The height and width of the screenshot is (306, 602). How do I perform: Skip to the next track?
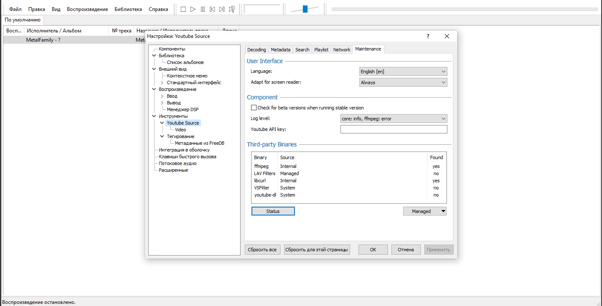pyautogui.click(x=222, y=9)
